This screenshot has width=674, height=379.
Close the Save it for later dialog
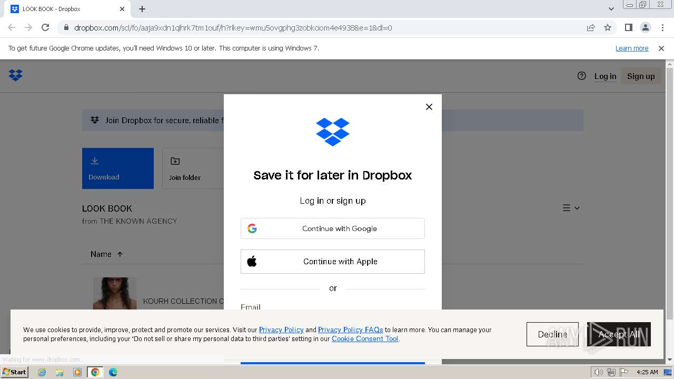pos(429,107)
